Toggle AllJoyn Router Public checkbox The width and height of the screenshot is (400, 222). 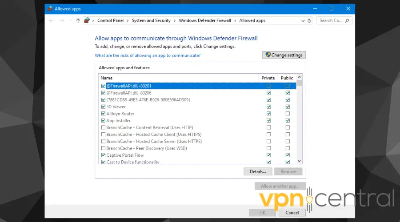pyautogui.click(x=288, y=113)
